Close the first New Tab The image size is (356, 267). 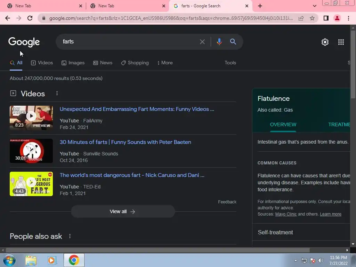tap(81, 6)
